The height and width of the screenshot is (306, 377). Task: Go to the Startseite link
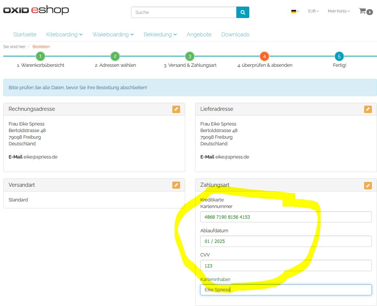pos(25,34)
